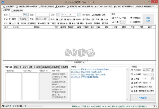Toggle the 全国CDN checkbox

(132, 83)
